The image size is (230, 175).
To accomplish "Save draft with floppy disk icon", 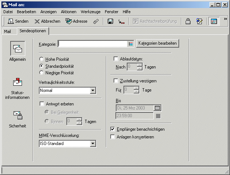I will (x=110, y=21).
